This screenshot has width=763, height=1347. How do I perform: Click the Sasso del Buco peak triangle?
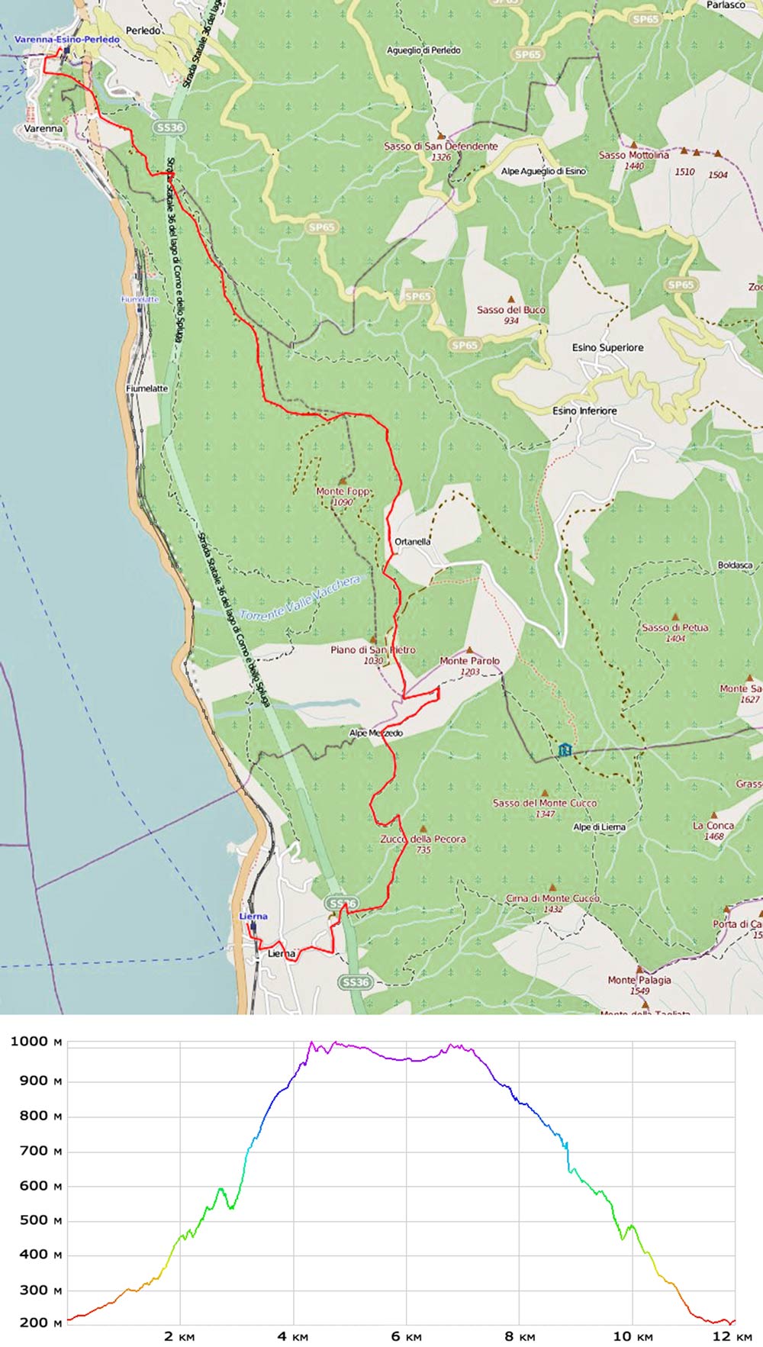(511, 299)
